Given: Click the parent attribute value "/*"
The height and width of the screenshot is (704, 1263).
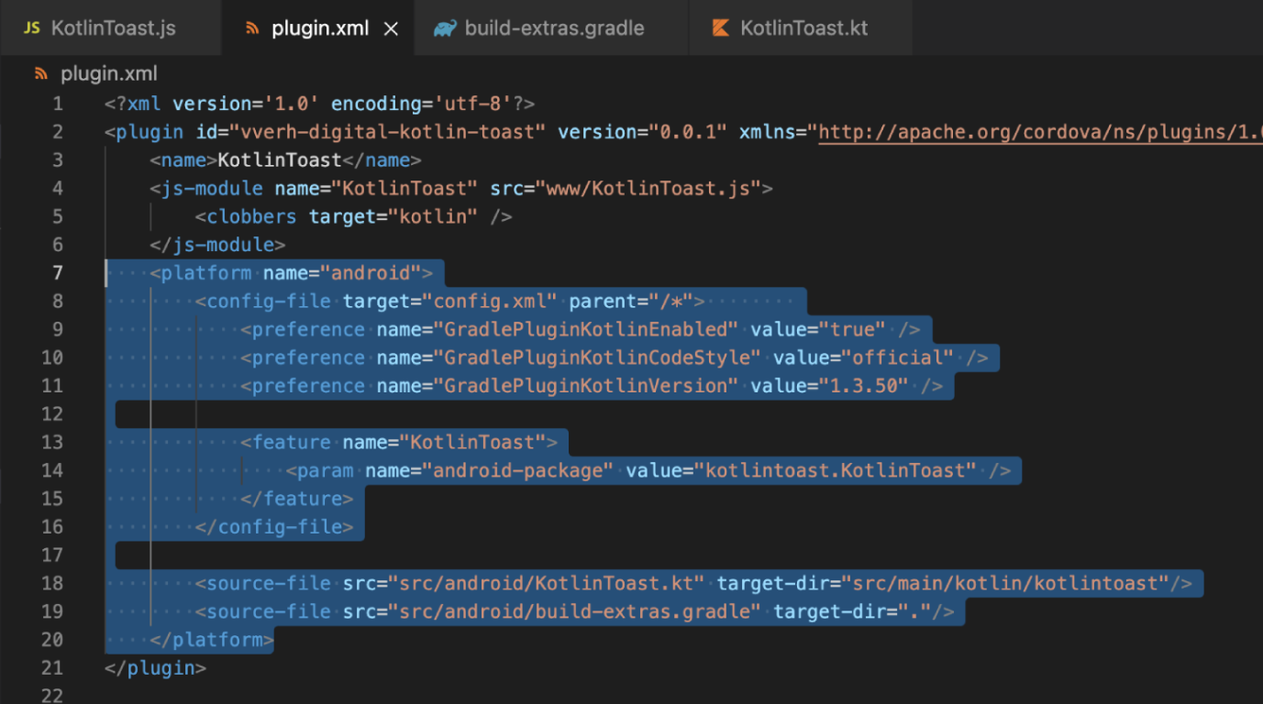Looking at the screenshot, I should click(x=670, y=302).
